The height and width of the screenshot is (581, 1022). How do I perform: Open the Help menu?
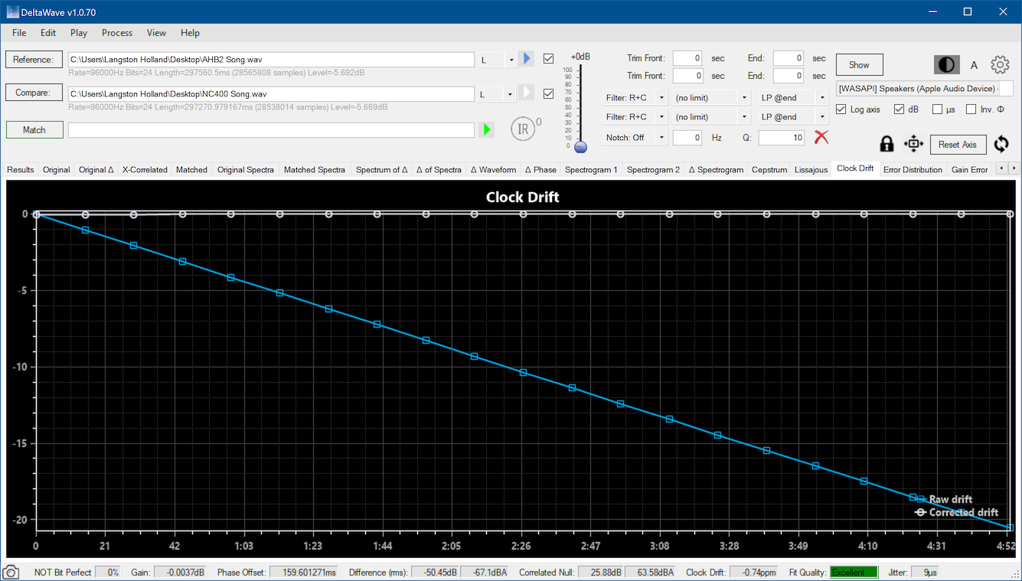(x=190, y=33)
